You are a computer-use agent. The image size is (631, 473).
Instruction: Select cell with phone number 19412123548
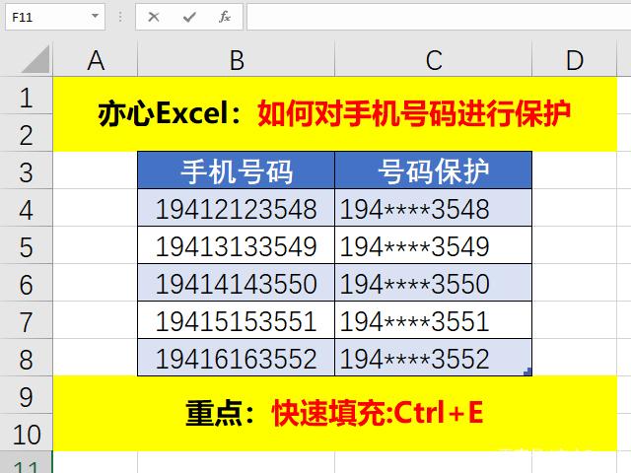coord(237,209)
